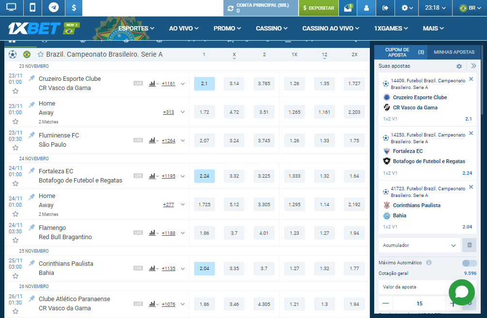Viewport: 487px width, 318px height.
Task: Collapse the bet slip panel arrows
Action: tap(473, 66)
